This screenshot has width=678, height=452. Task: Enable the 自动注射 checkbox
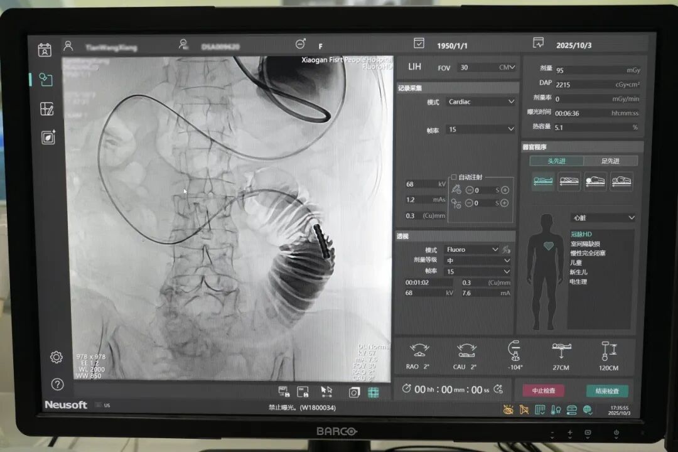coord(454,178)
